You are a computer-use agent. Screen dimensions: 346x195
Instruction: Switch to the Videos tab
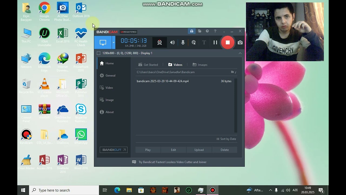(x=175, y=65)
